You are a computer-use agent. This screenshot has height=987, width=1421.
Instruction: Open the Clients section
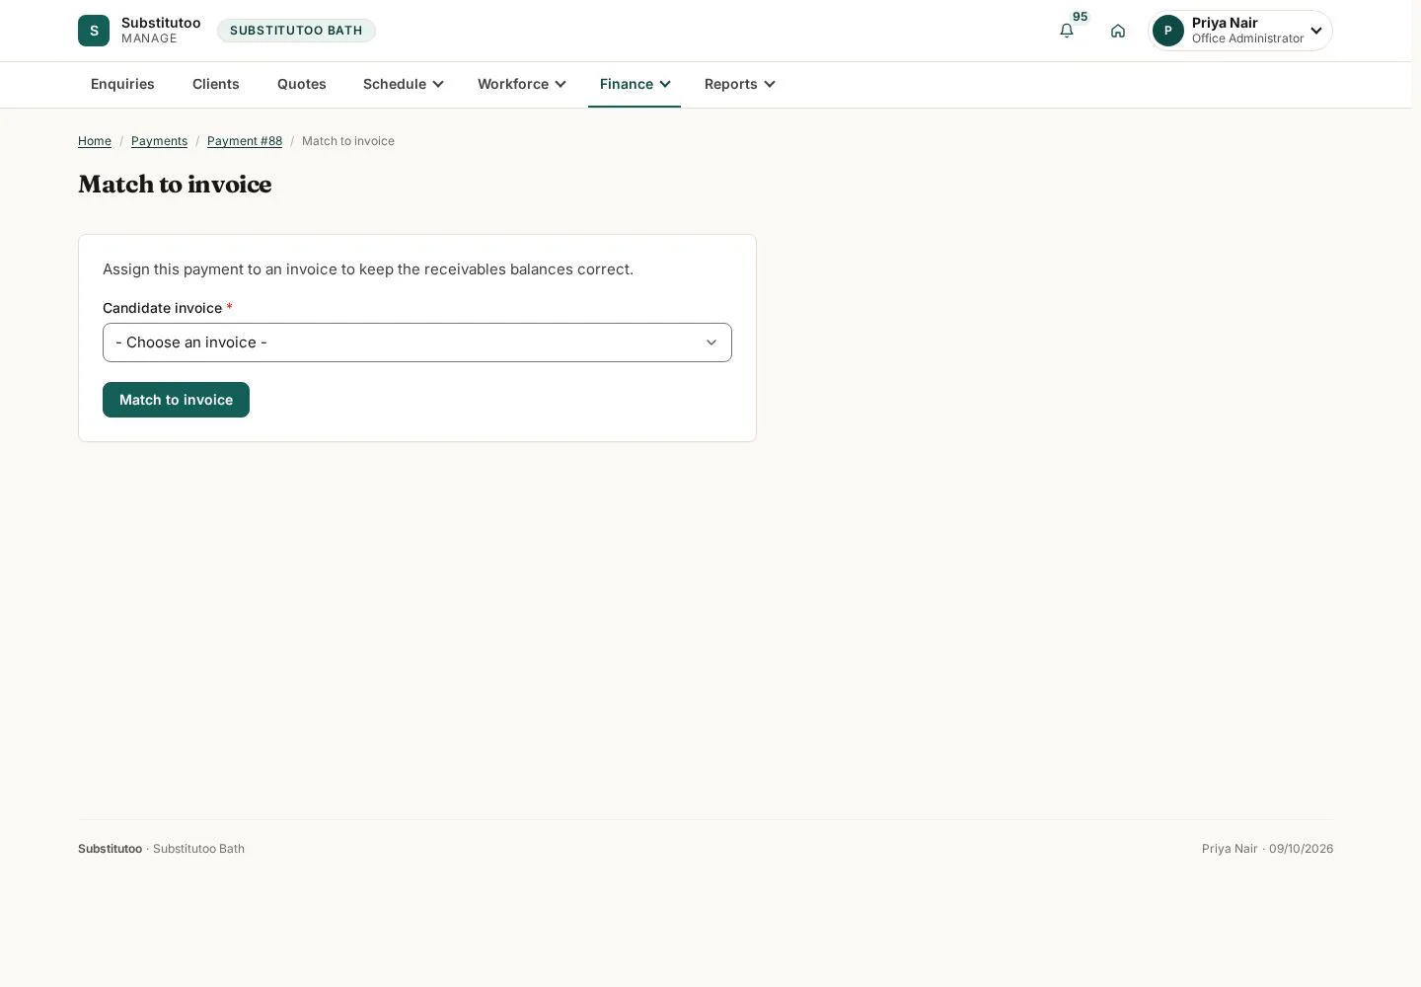(x=216, y=84)
